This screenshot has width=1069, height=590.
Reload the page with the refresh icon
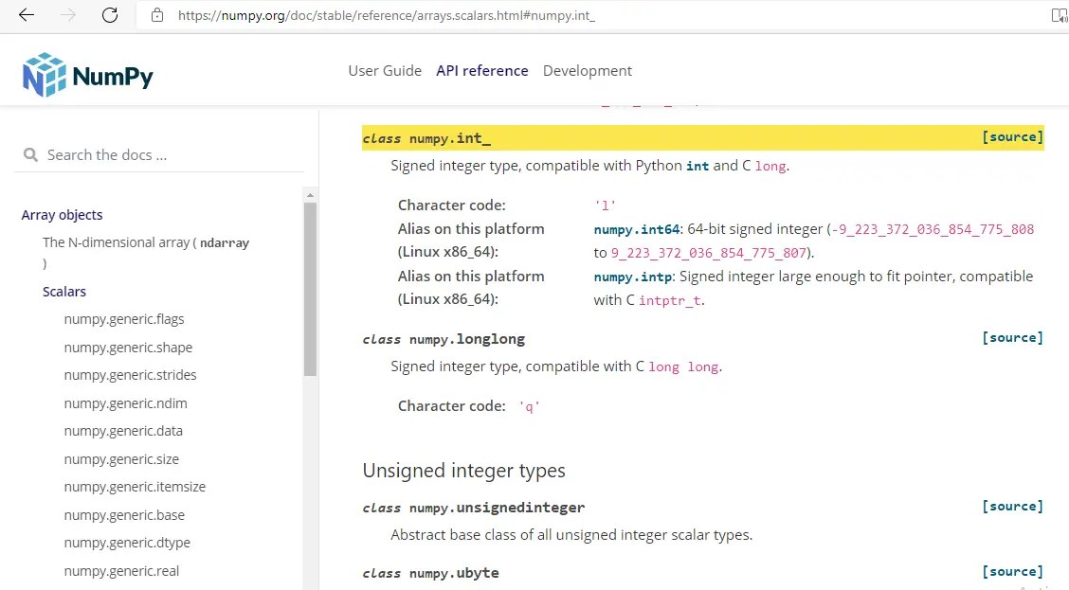click(109, 15)
